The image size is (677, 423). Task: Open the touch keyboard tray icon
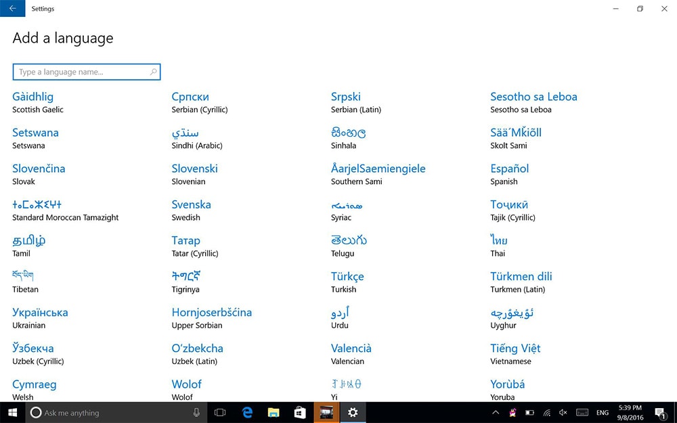[x=582, y=412]
